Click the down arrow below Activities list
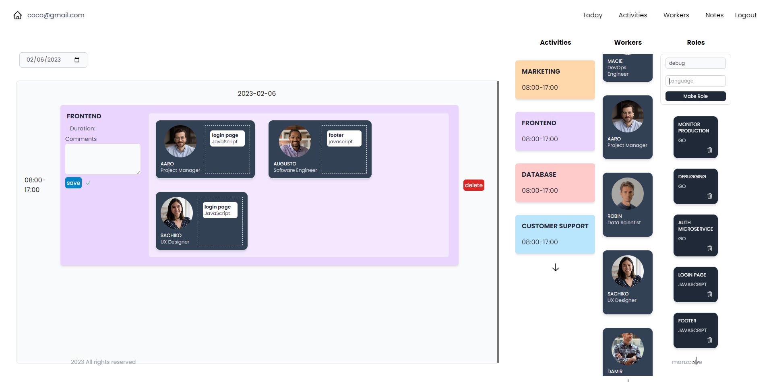 point(556,268)
